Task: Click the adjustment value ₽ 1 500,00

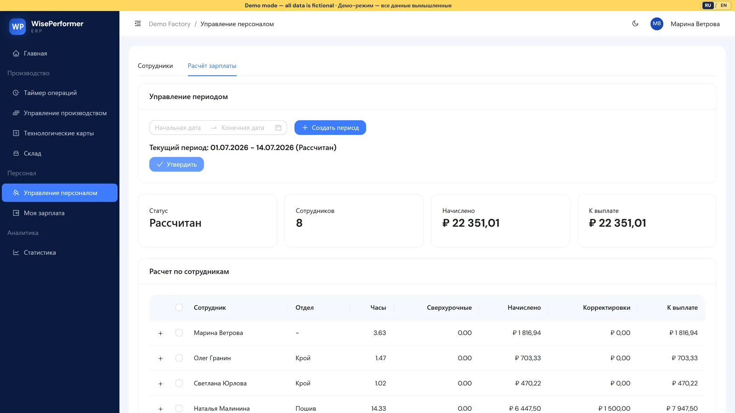Action: [x=614, y=408]
